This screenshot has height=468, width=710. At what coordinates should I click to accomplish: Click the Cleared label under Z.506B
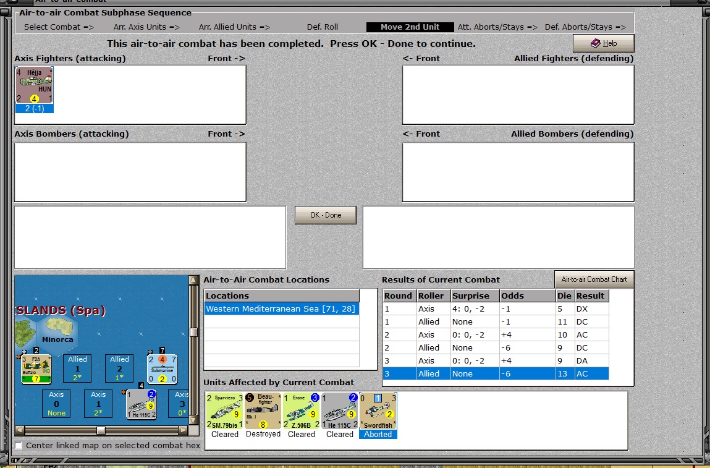(x=302, y=435)
